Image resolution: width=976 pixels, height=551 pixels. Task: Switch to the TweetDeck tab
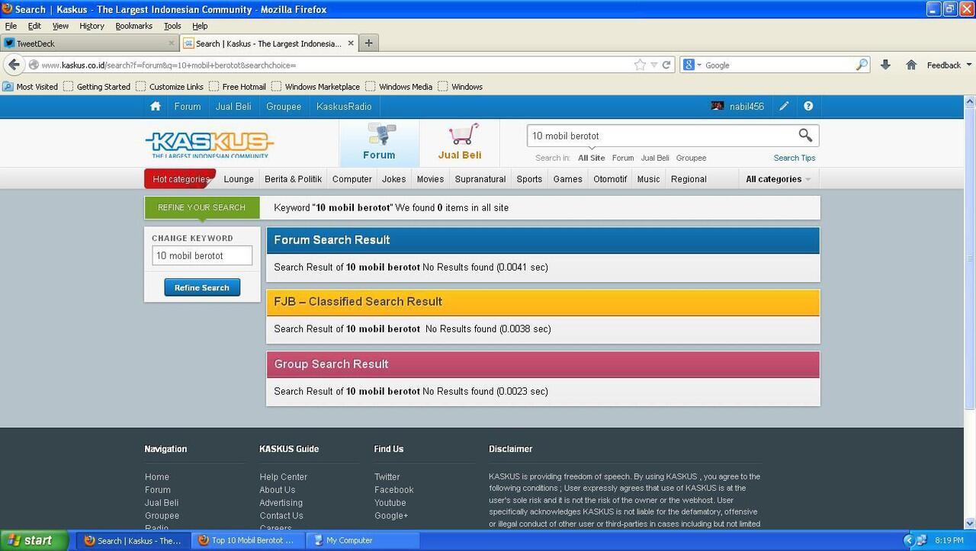89,43
